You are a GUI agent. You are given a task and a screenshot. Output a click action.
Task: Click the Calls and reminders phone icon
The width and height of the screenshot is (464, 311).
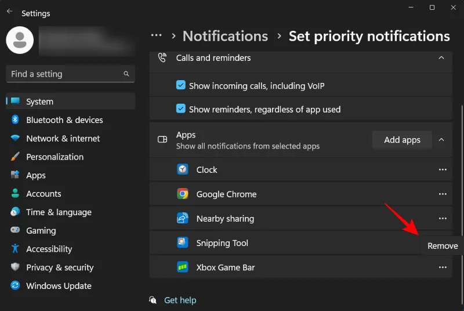(162, 57)
